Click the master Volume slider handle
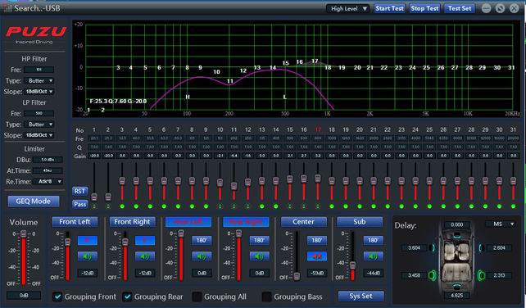Viewport: 526px width, 308px height. 24,233
